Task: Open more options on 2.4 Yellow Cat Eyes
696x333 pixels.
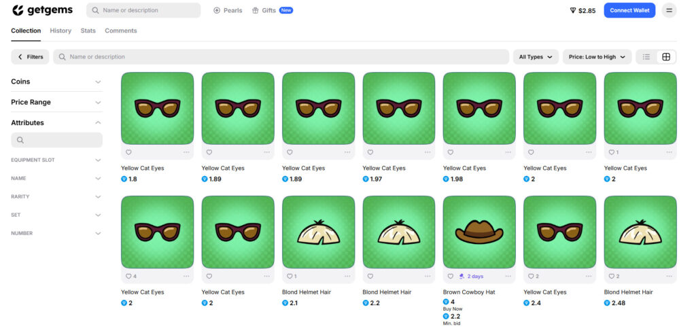Action: click(x=589, y=276)
